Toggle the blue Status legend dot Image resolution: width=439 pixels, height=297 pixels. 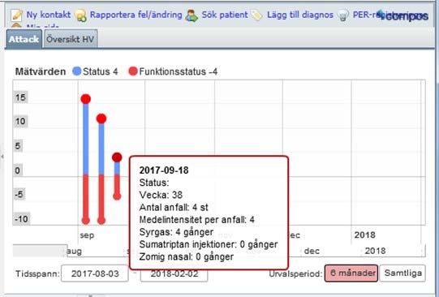[77, 71]
